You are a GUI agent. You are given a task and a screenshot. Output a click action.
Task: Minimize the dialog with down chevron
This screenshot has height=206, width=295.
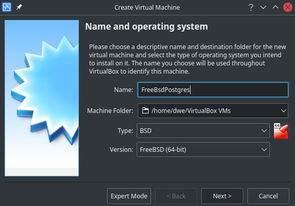click(x=263, y=7)
